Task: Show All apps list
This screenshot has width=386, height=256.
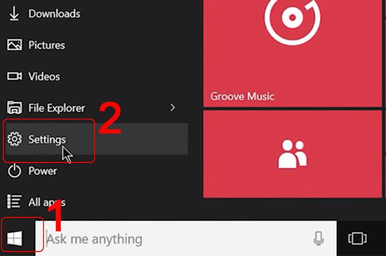Action: [x=96, y=202]
